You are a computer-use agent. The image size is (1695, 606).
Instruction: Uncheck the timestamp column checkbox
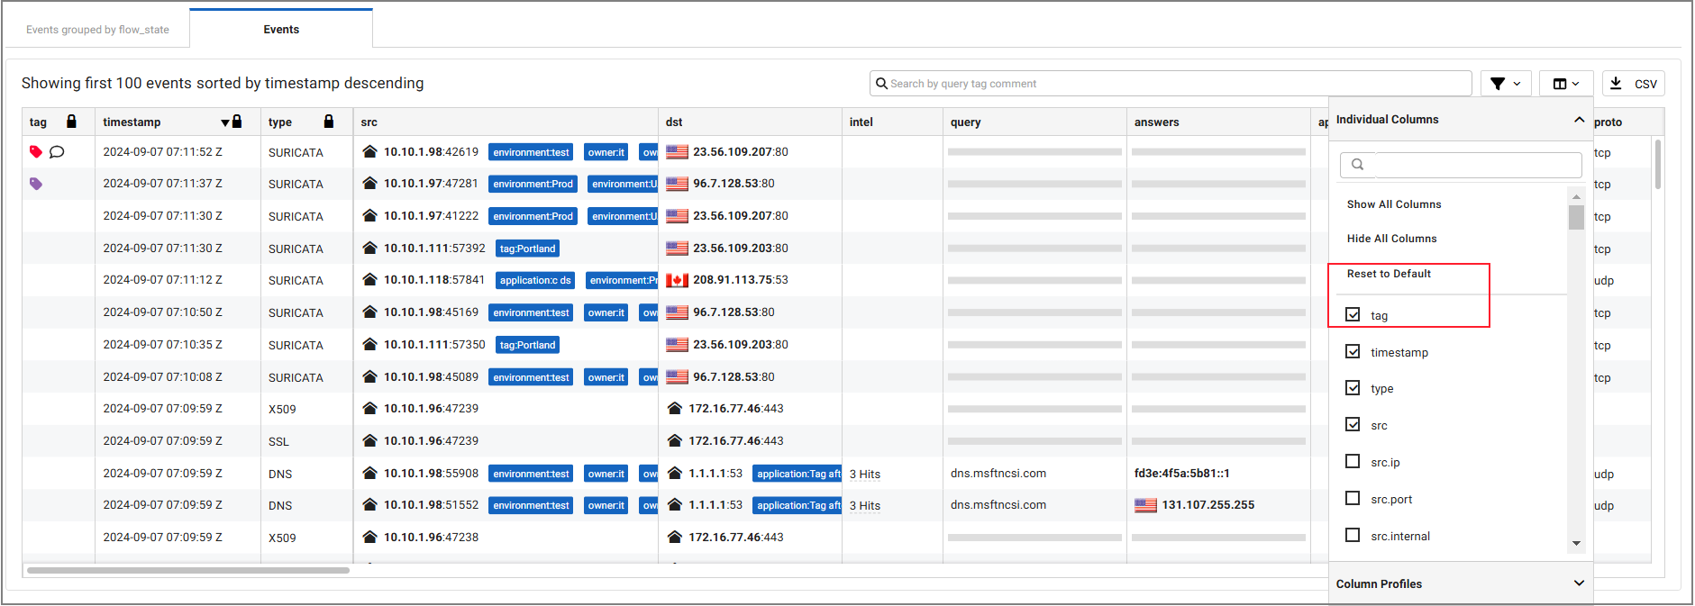(x=1353, y=351)
